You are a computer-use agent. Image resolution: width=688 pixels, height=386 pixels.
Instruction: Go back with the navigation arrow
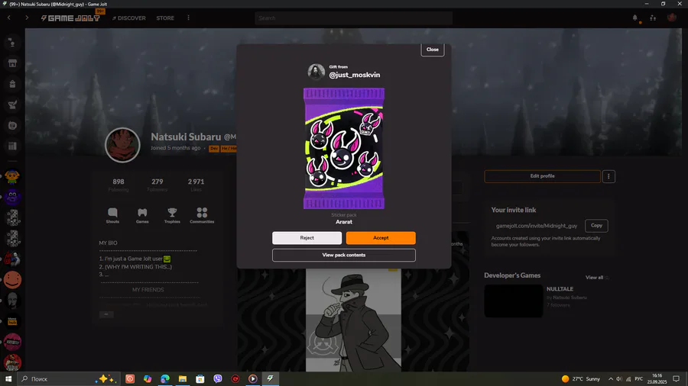[x=8, y=18]
